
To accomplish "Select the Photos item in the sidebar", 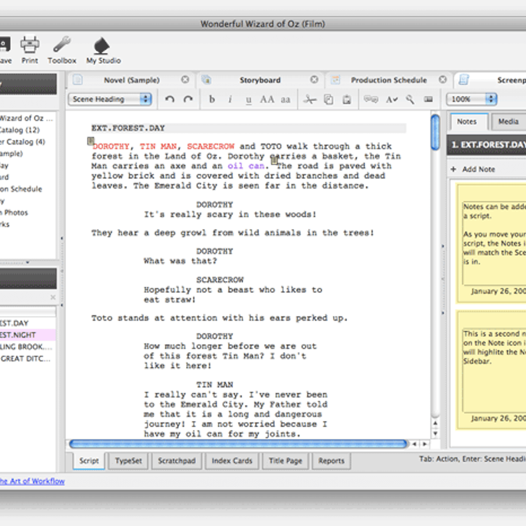I will 14,213.
